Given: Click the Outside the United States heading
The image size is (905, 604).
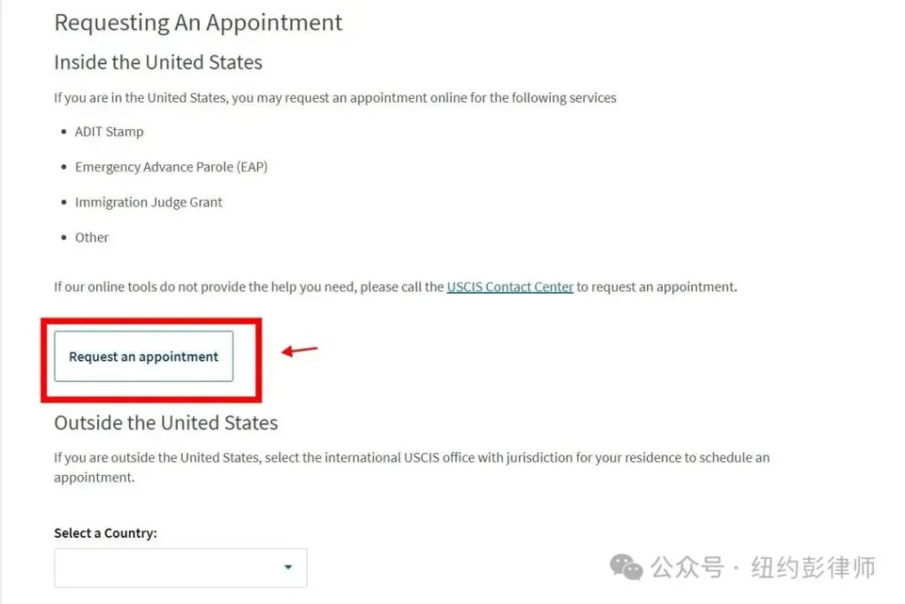Looking at the screenshot, I should 165,423.
